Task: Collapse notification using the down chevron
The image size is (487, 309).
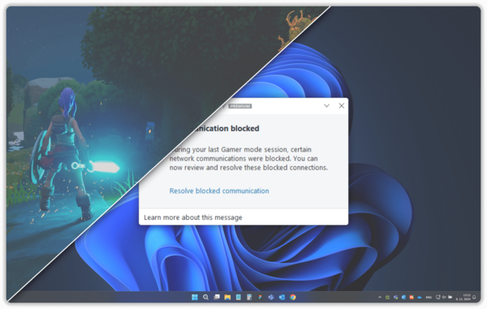Action: point(326,105)
